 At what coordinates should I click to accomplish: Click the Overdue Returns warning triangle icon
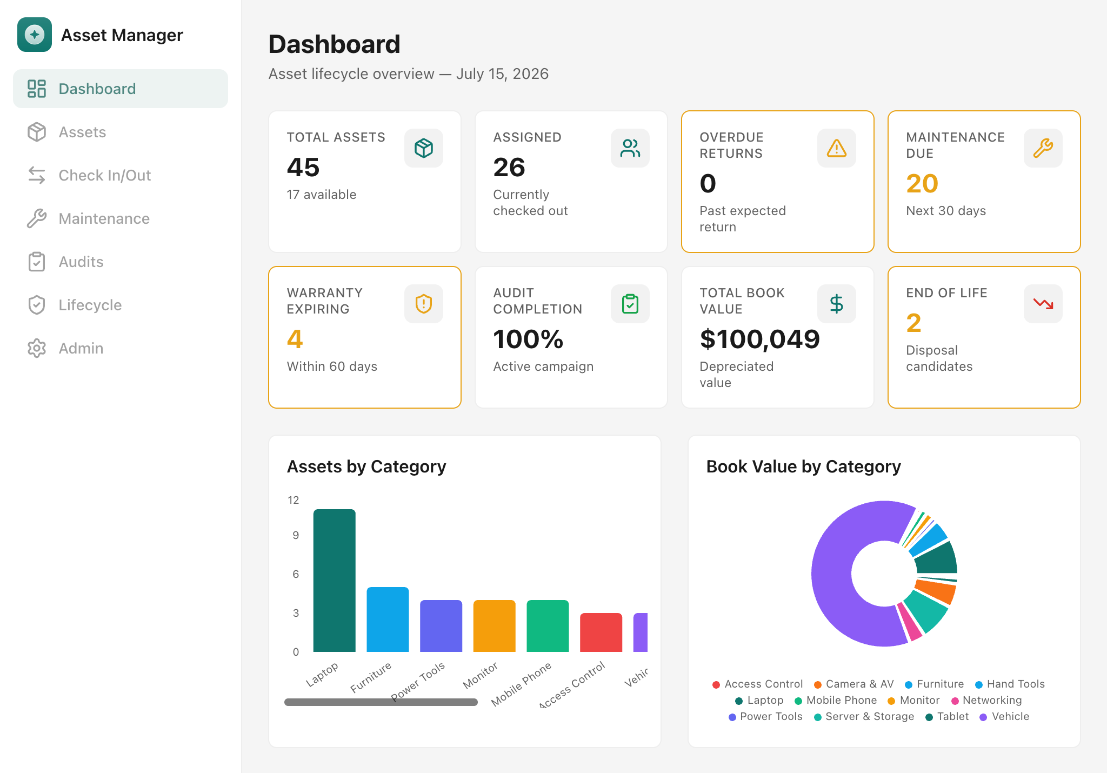[837, 148]
